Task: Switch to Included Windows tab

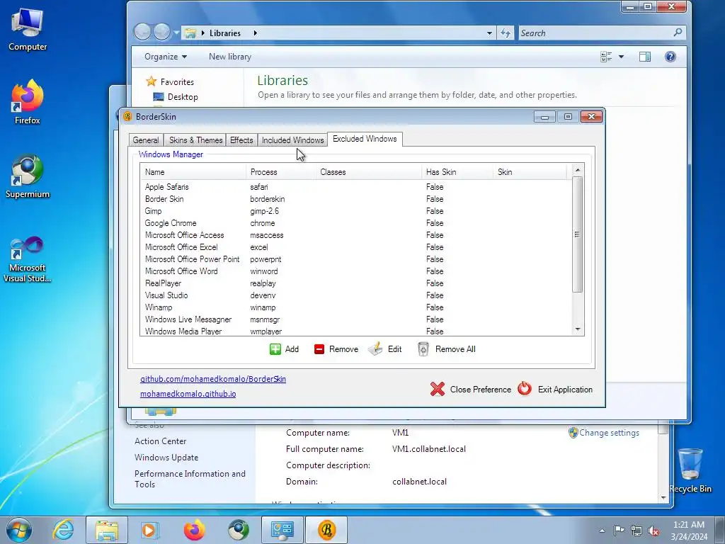Action: tap(292, 140)
